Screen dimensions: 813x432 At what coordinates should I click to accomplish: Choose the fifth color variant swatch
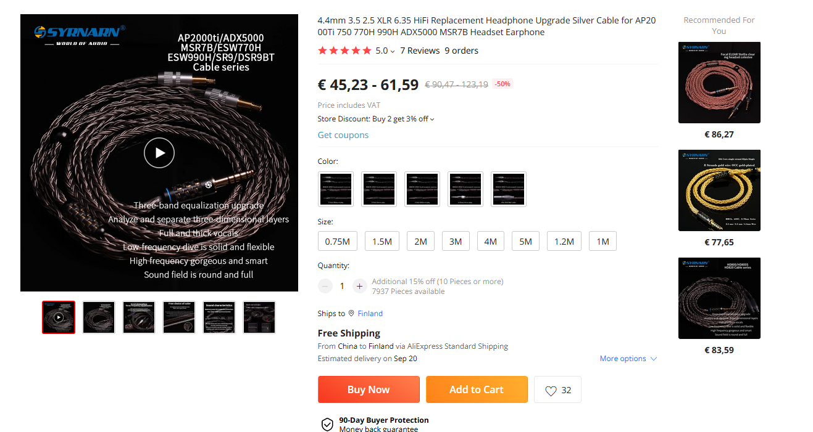(x=509, y=189)
